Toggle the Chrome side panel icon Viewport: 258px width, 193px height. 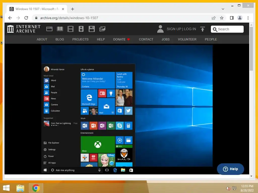coord(232,18)
